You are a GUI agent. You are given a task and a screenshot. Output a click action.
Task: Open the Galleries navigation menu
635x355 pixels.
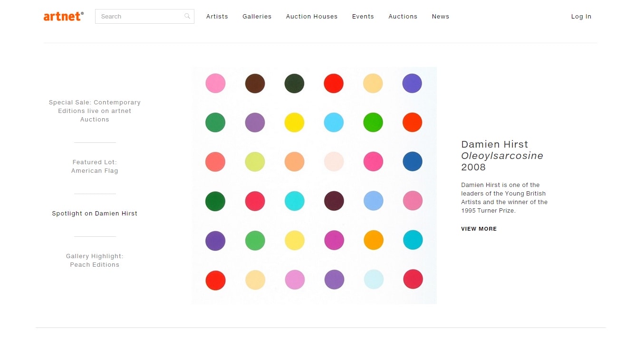pos(257,16)
